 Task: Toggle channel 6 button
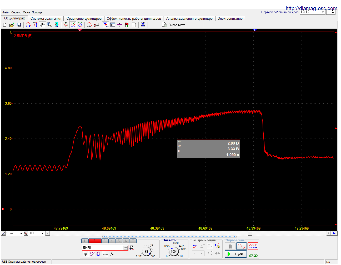click(x=126, y=241)
